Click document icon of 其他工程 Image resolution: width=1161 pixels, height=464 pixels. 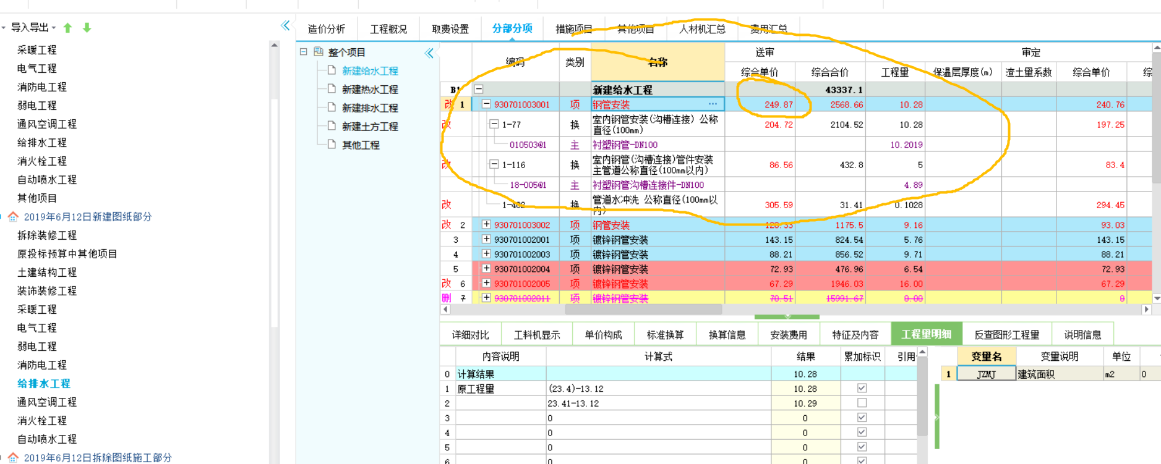tap(332, 145)
